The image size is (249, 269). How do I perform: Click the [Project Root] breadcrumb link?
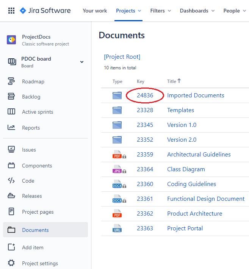coord(122,57)
